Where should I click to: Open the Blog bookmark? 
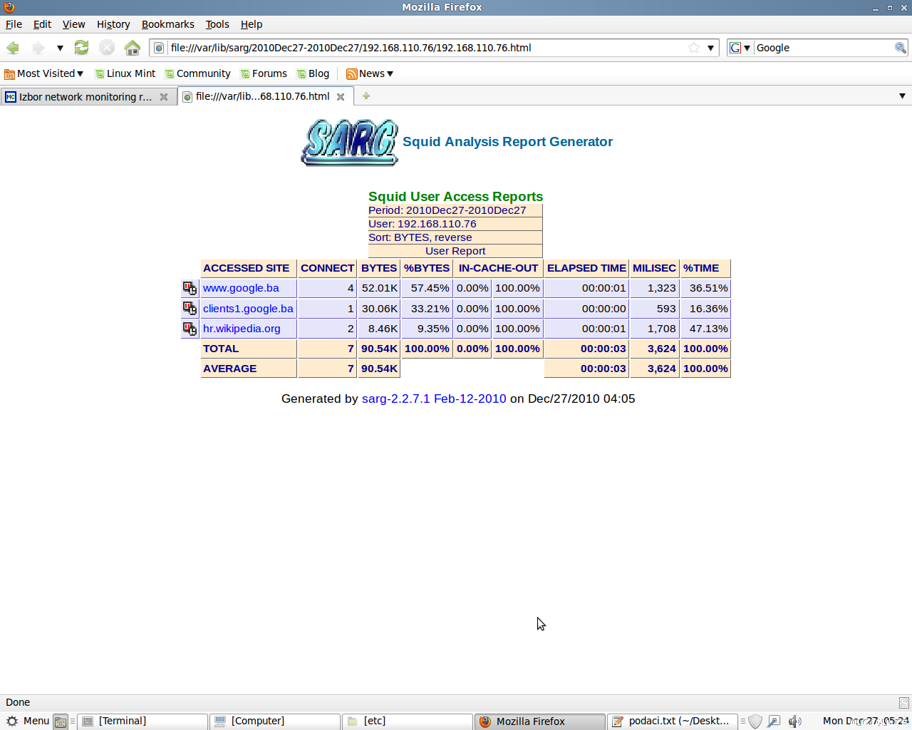(313, 73)
